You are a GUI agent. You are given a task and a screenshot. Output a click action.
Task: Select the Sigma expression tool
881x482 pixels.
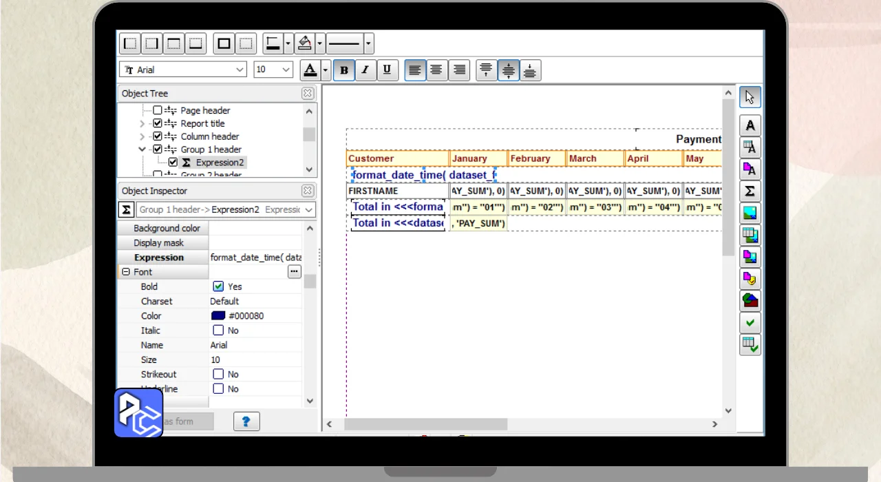[x=750, y=191]
